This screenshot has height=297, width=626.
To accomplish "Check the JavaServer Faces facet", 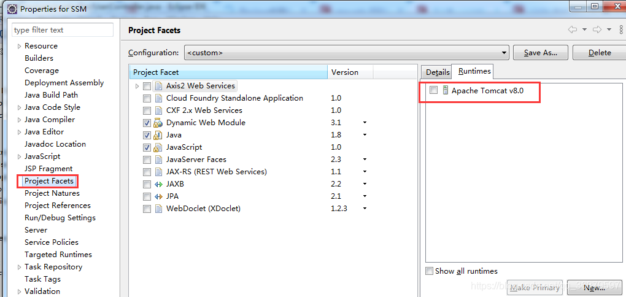I will (147, 160).
